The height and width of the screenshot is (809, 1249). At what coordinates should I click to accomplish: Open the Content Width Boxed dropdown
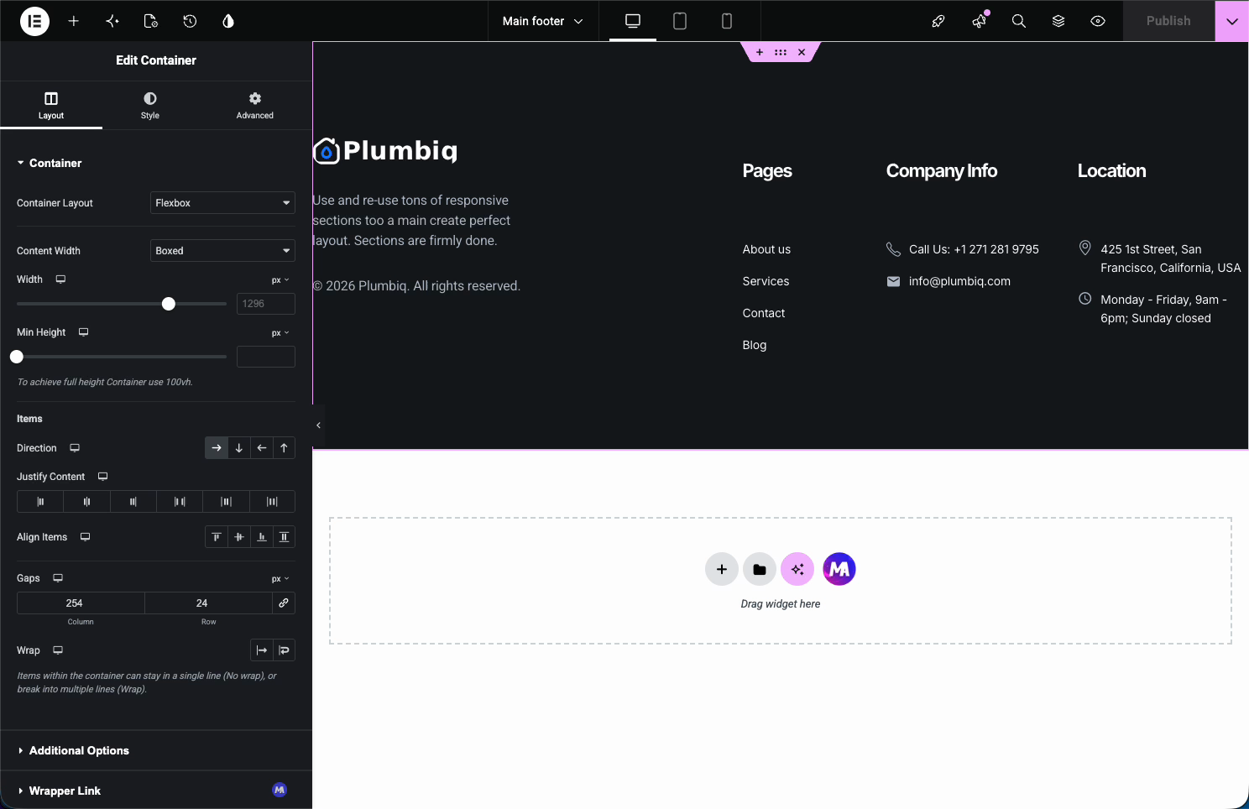[222, 251]
